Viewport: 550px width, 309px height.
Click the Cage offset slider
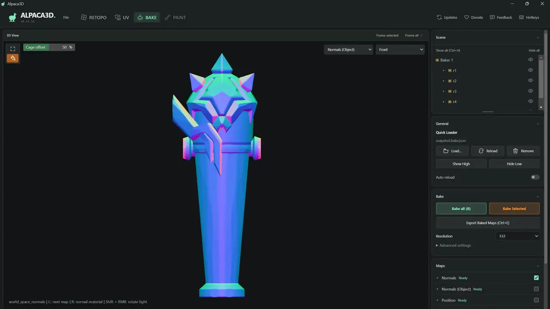pyautogui.click(x=49, y=47)
